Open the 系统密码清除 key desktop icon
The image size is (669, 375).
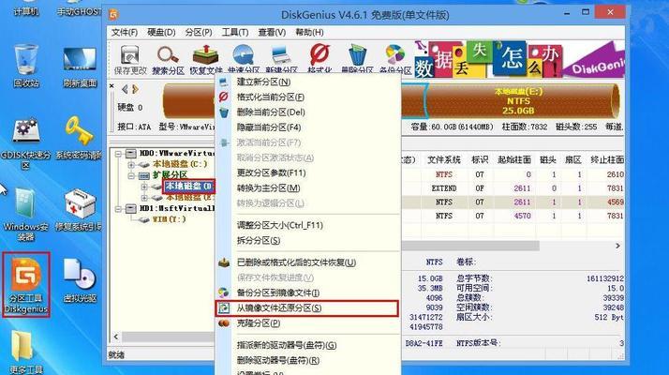point(80,137)
